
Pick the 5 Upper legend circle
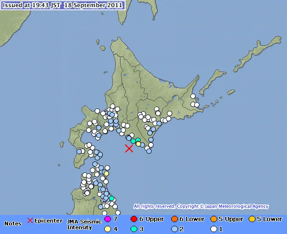(214, 219)
